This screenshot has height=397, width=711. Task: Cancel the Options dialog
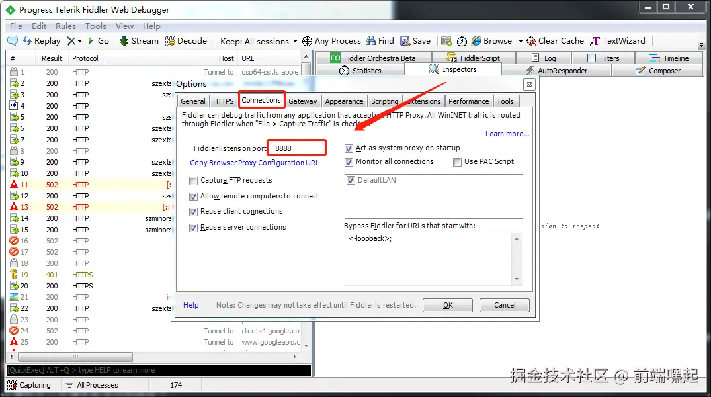coord(504,305)
